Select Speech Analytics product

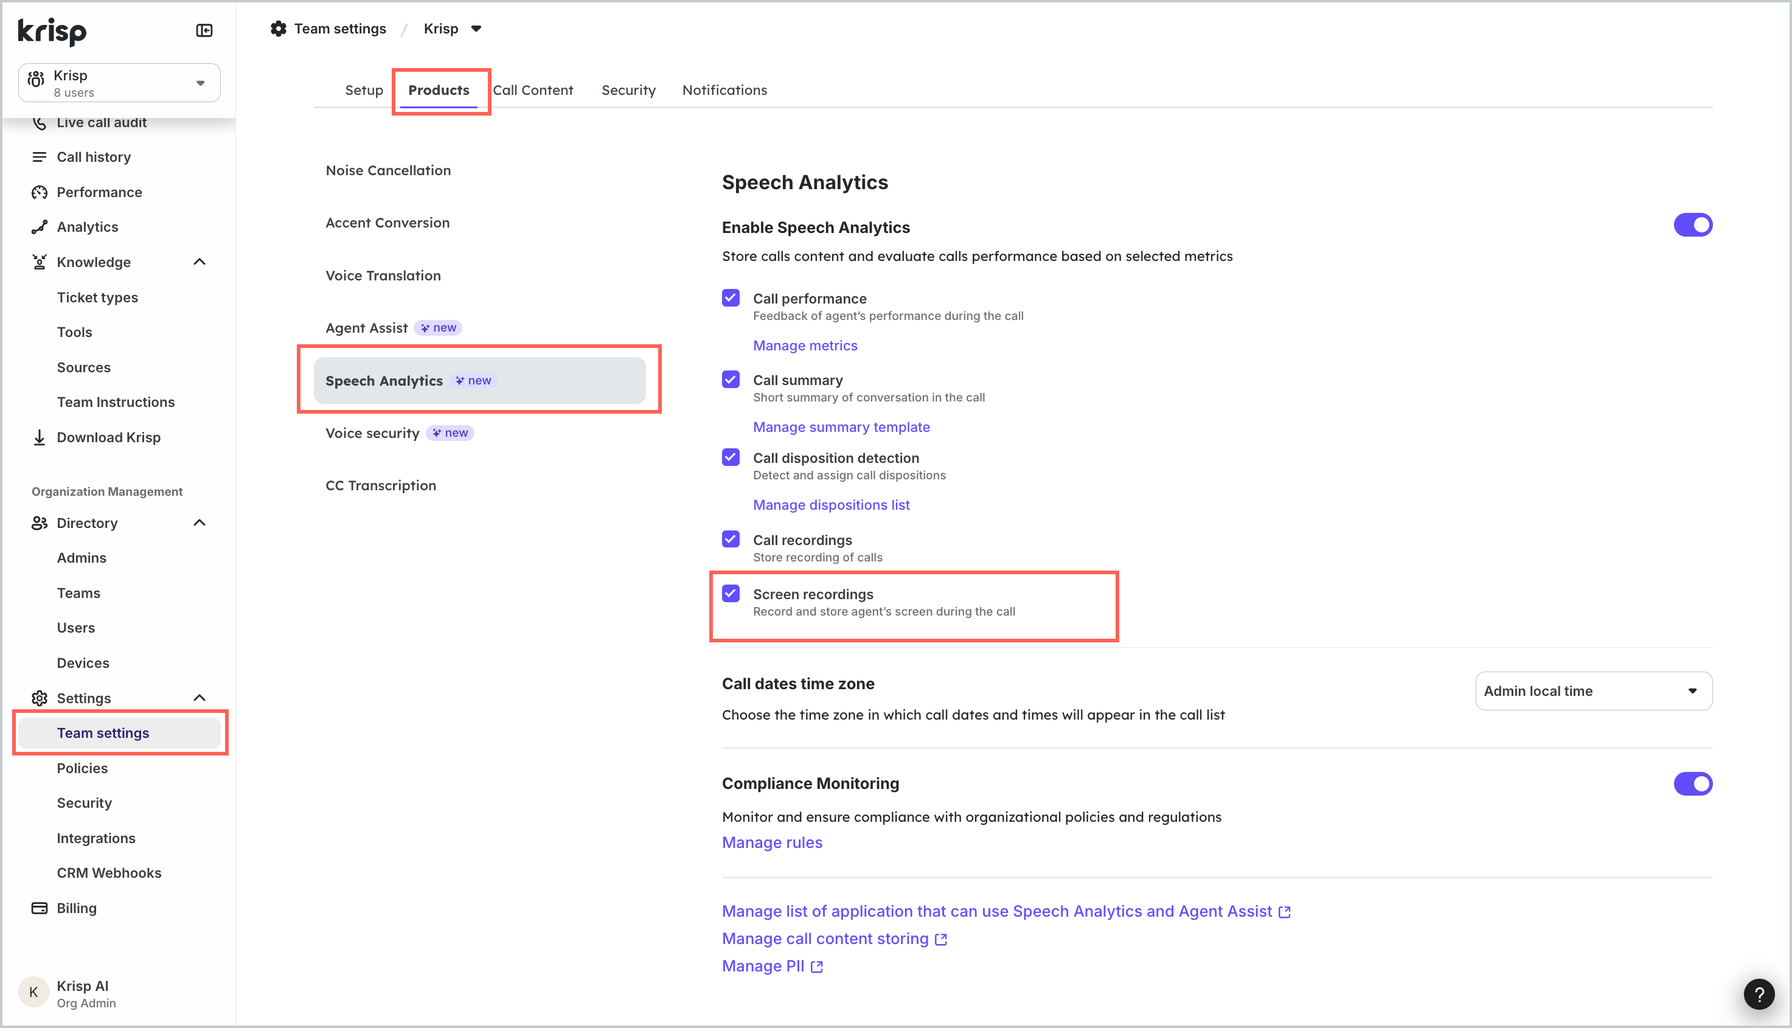tap(479, 381)
